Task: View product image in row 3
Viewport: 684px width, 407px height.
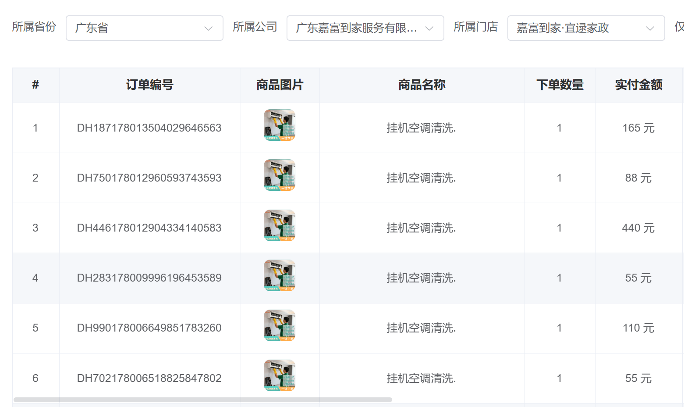Action: (280, 225)
